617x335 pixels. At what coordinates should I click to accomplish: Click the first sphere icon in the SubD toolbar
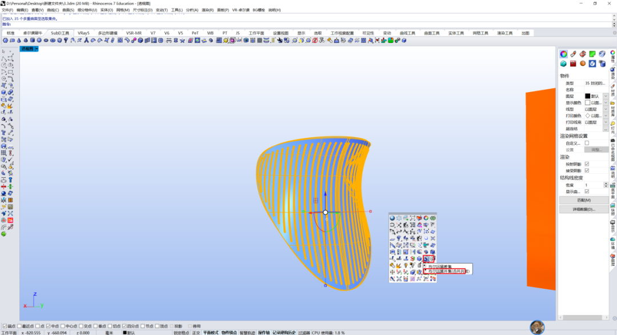(6, 41)
